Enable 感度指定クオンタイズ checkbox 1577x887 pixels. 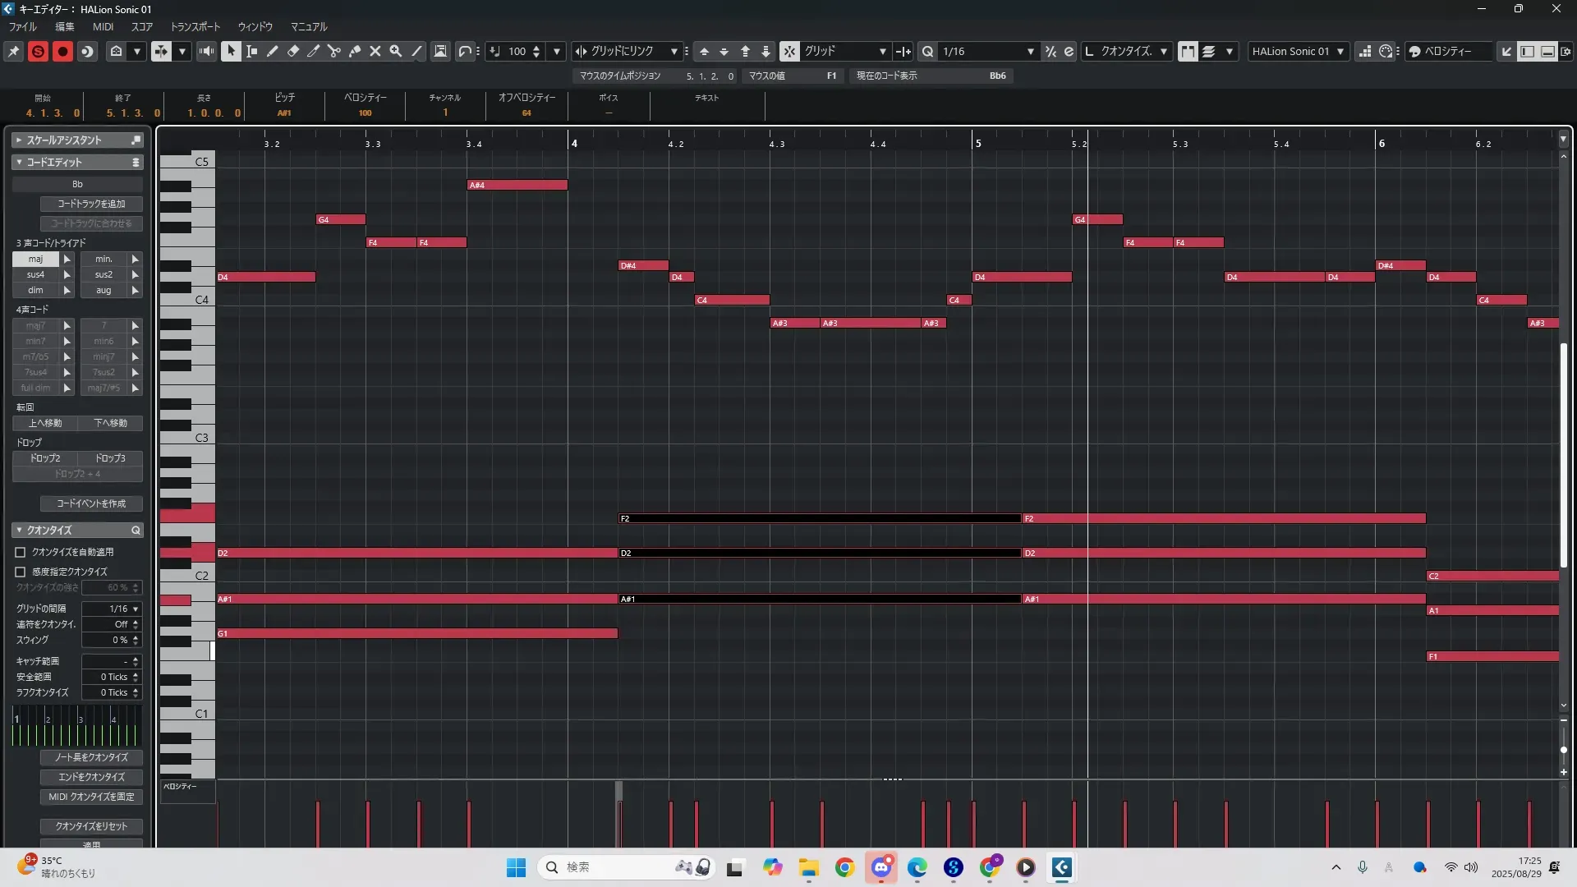click(21, 572)
